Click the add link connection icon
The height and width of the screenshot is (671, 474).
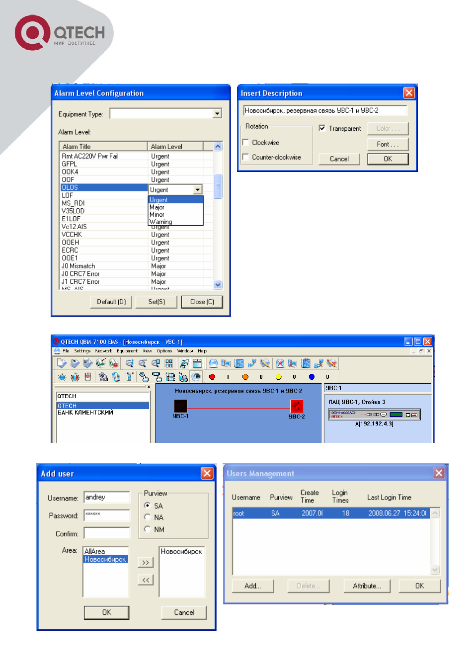click(x=252, y=363)
